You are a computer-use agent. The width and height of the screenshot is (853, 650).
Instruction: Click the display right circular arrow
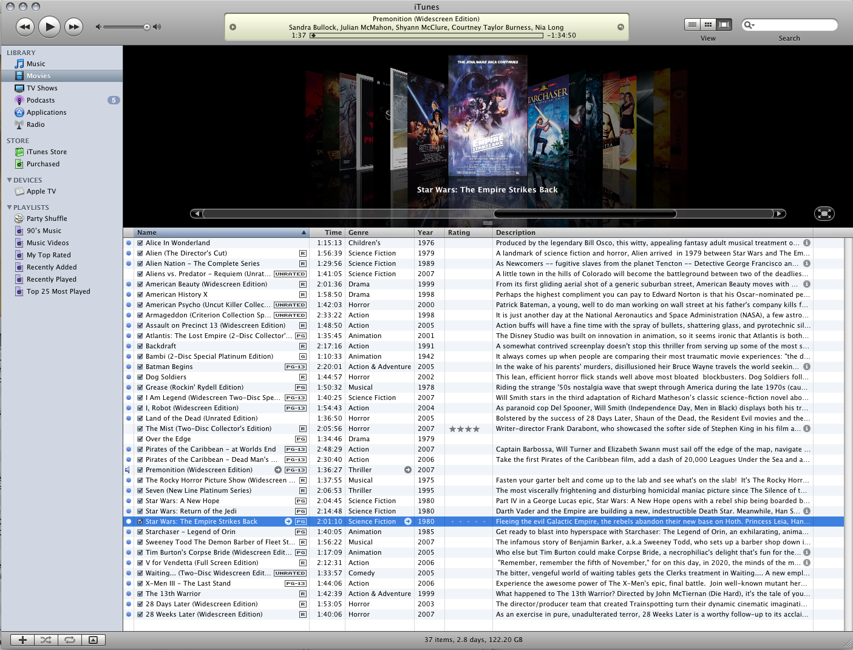pyautogui.click(x=620, y=27)
